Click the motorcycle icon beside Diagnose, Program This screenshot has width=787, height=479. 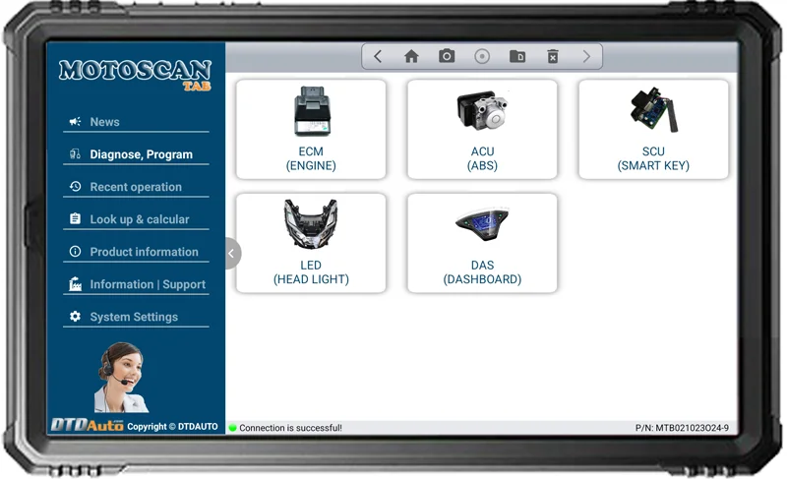pyautogui.click(x=76, y=154)
